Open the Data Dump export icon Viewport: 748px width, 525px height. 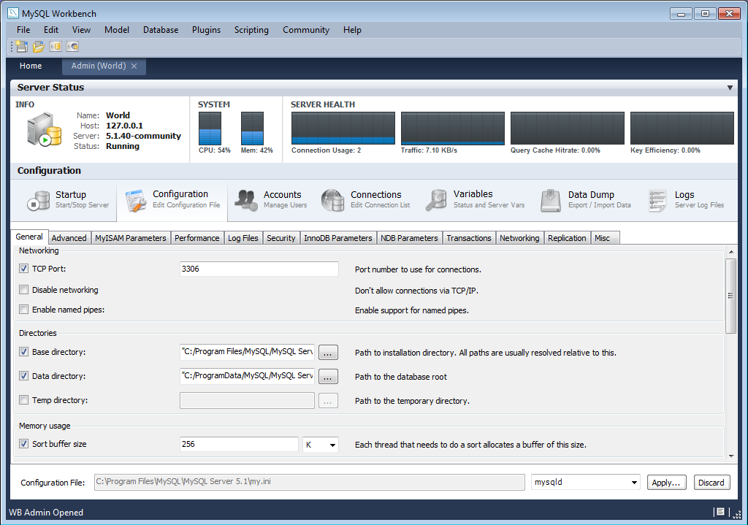tap(550, 198)
